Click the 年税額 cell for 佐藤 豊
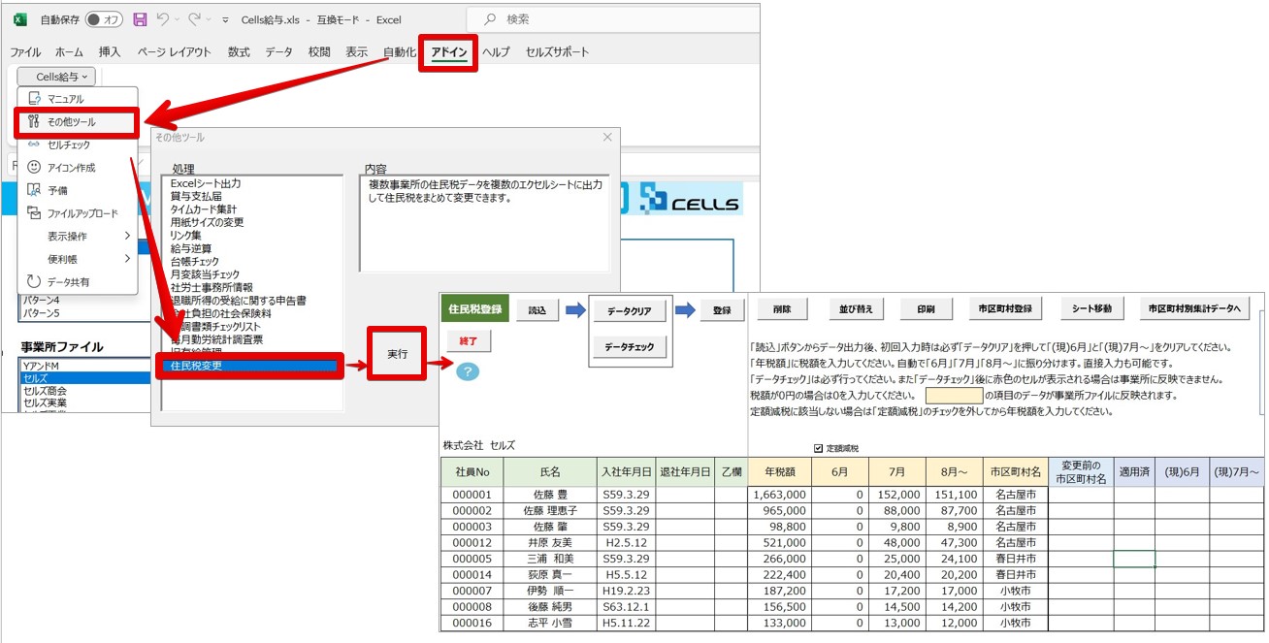This screenshot has width=1269, height=643. pos(780,495)
